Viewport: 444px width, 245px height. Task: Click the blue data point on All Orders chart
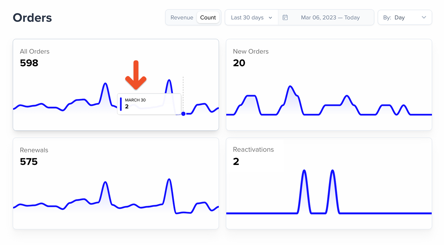(x=183, y=114)
